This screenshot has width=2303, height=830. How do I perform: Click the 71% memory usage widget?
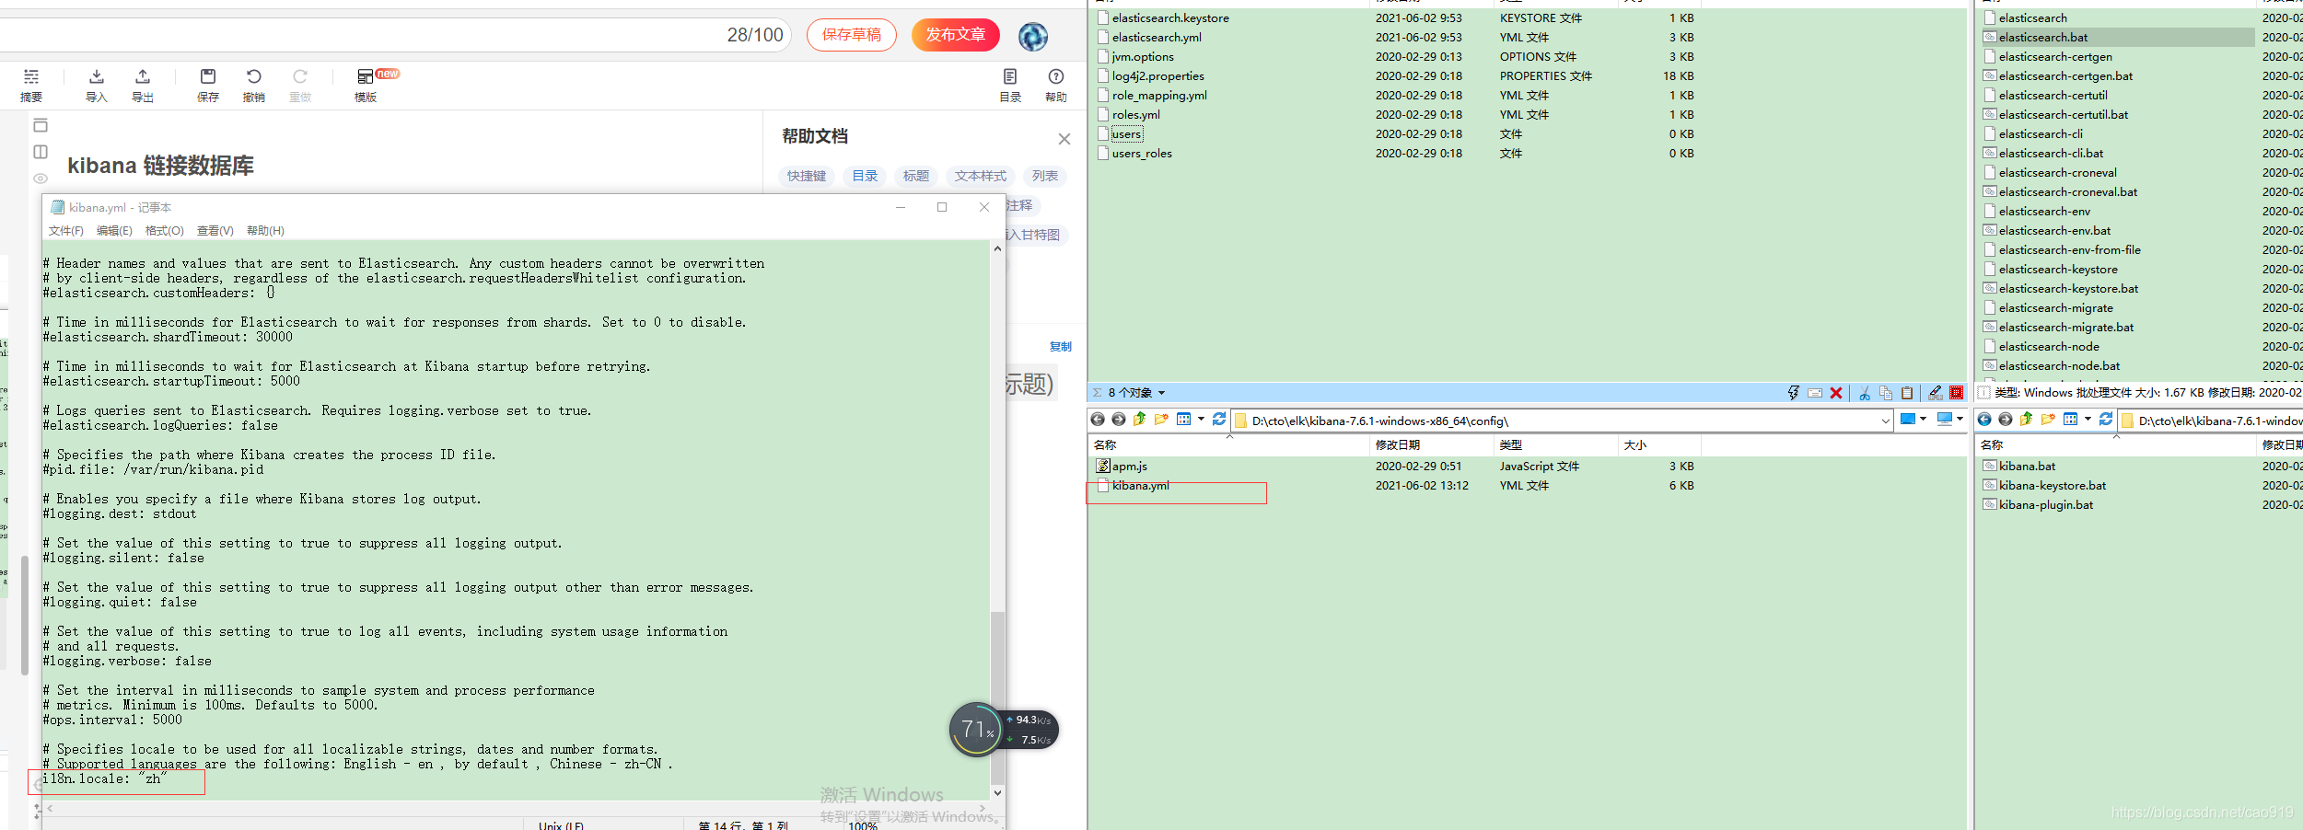(976, 730)
